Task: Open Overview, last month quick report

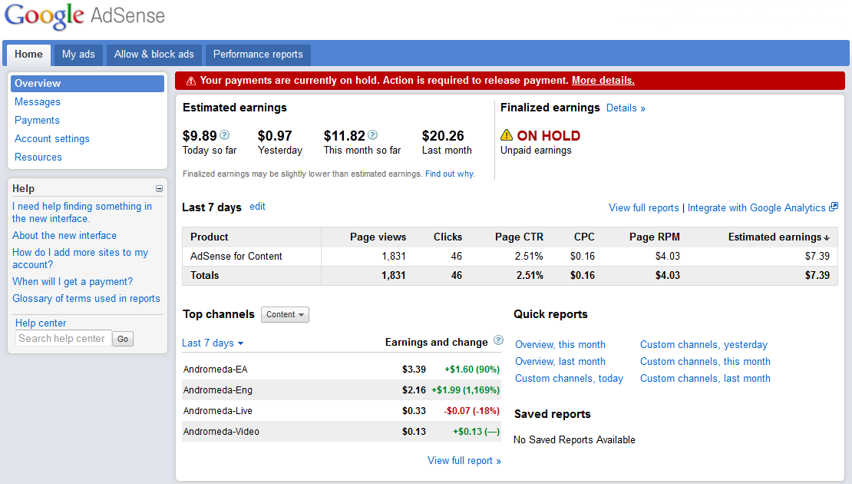Action: pos(560,362)
